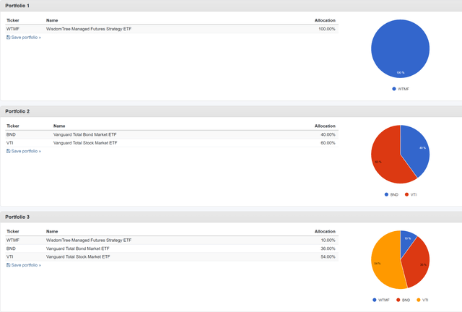Click Save portfolio link under Portfolio 2
The image size is (462, 312).
tap(24, 151)
